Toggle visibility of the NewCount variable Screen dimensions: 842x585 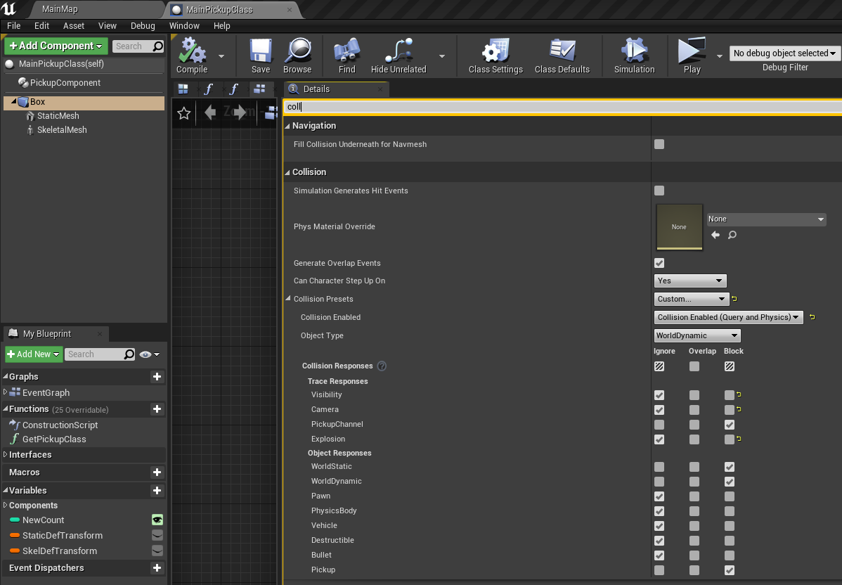pos(156,520)
